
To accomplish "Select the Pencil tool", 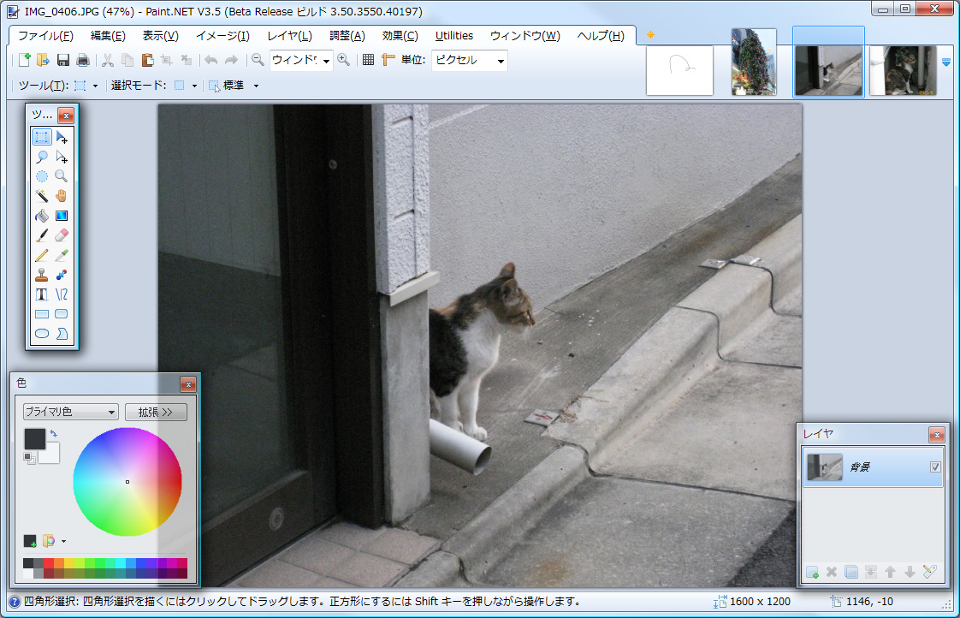I will 41,254.
